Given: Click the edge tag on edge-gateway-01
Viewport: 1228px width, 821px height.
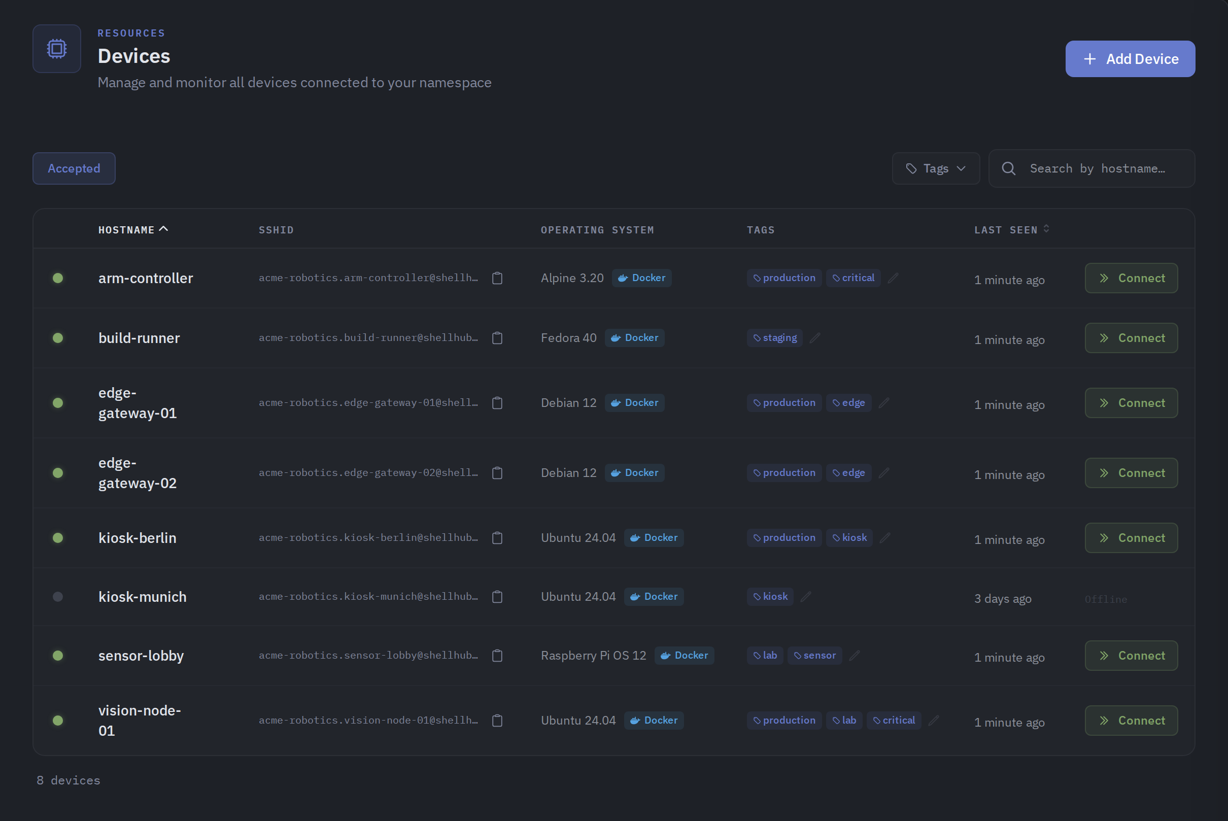Looking at the screenshot, I should tap(848, 403).
